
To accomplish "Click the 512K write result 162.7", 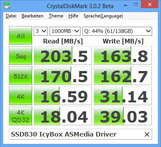I will click(123, 76).
